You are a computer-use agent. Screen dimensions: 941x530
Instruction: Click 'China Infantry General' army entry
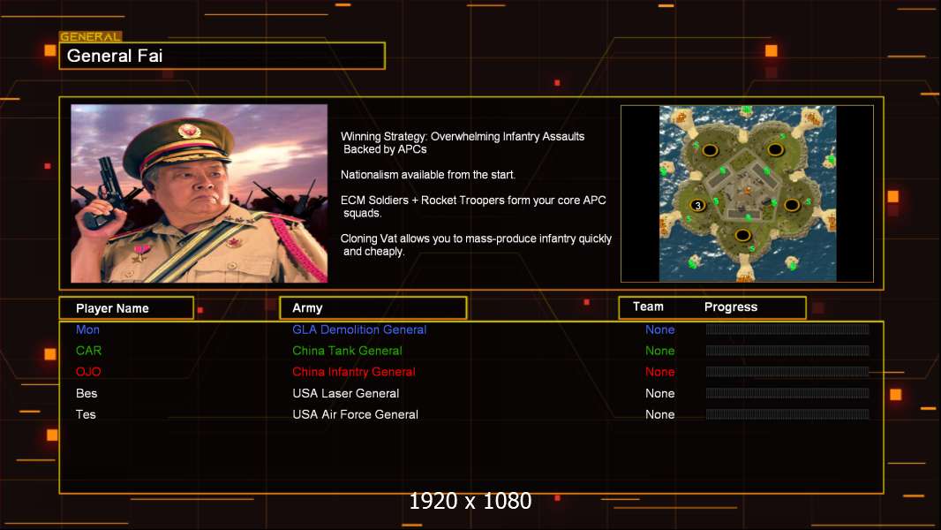pos(353,372)
